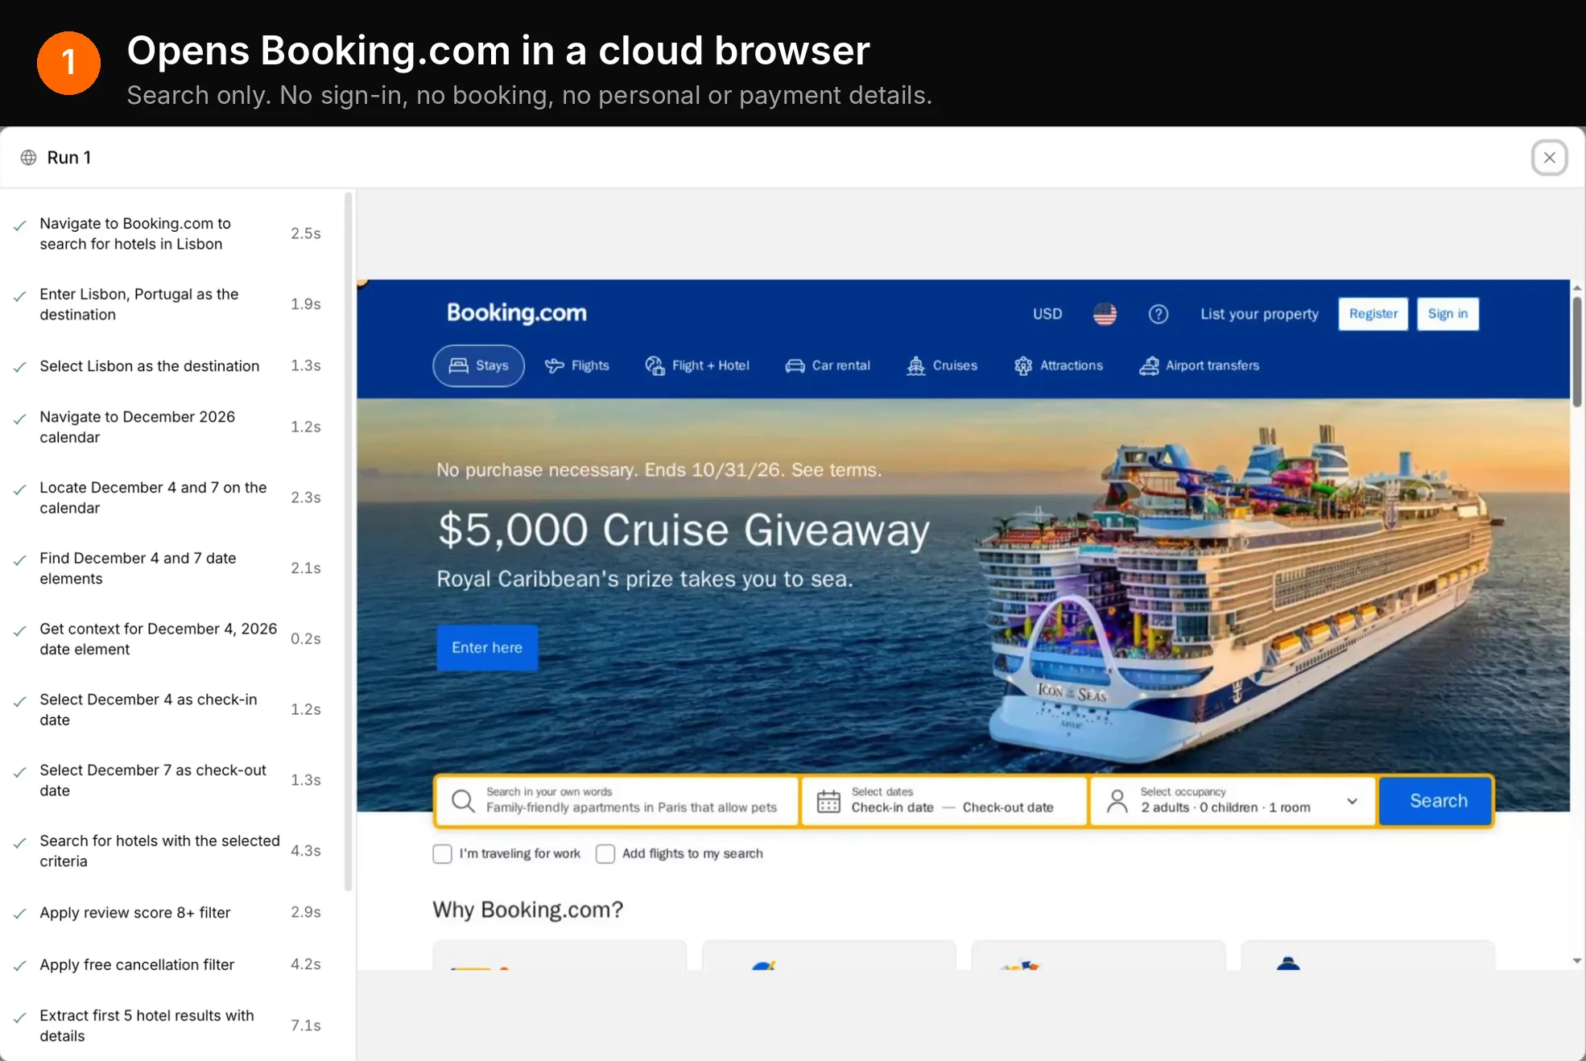Check I'm traveling for work
This screenshot has width=1586, height=1061.
[x=442, y=853]
